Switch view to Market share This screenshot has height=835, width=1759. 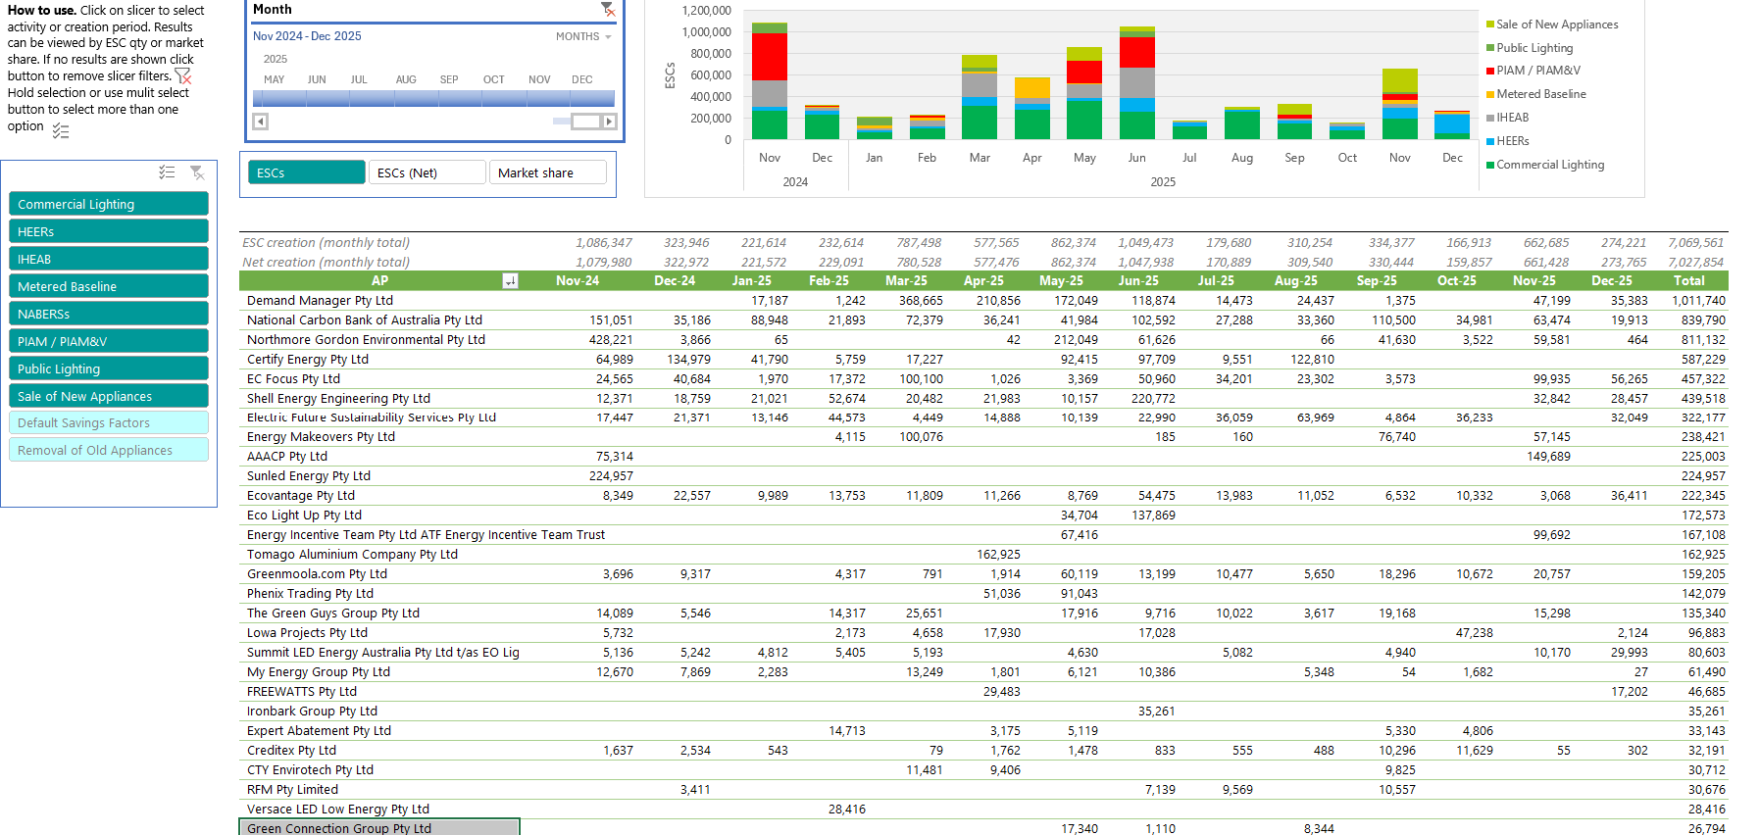coord(547,172)
